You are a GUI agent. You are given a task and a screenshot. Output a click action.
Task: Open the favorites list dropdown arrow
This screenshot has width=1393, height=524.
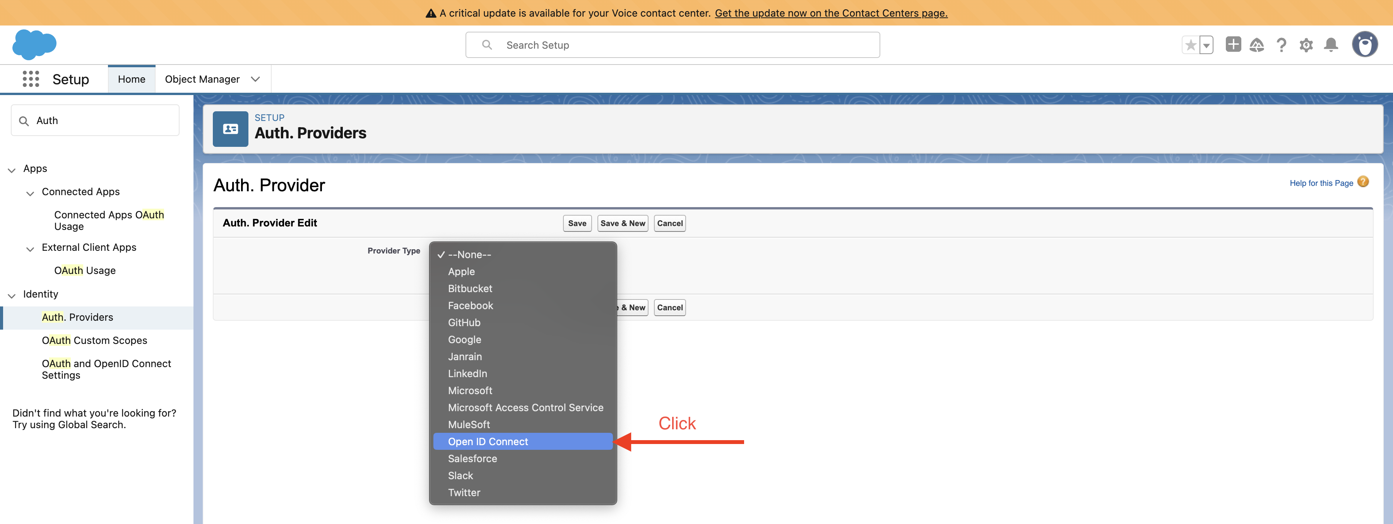click(x=1206, y=45)
